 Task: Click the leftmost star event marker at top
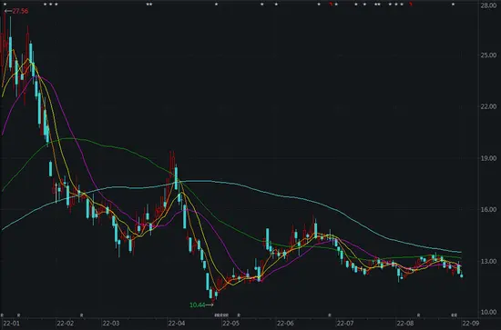tap(5, 5)
